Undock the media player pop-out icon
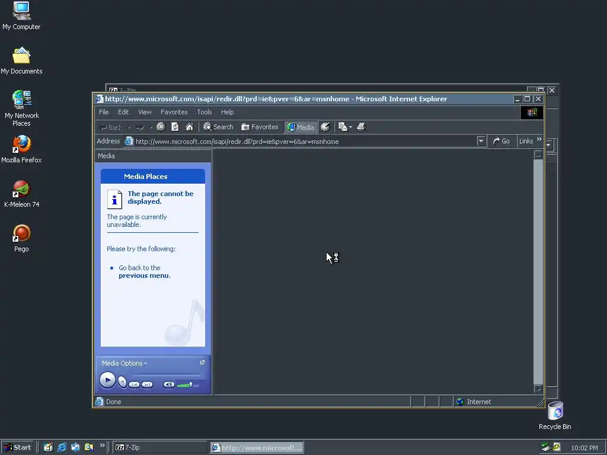 tap(202, 363)
